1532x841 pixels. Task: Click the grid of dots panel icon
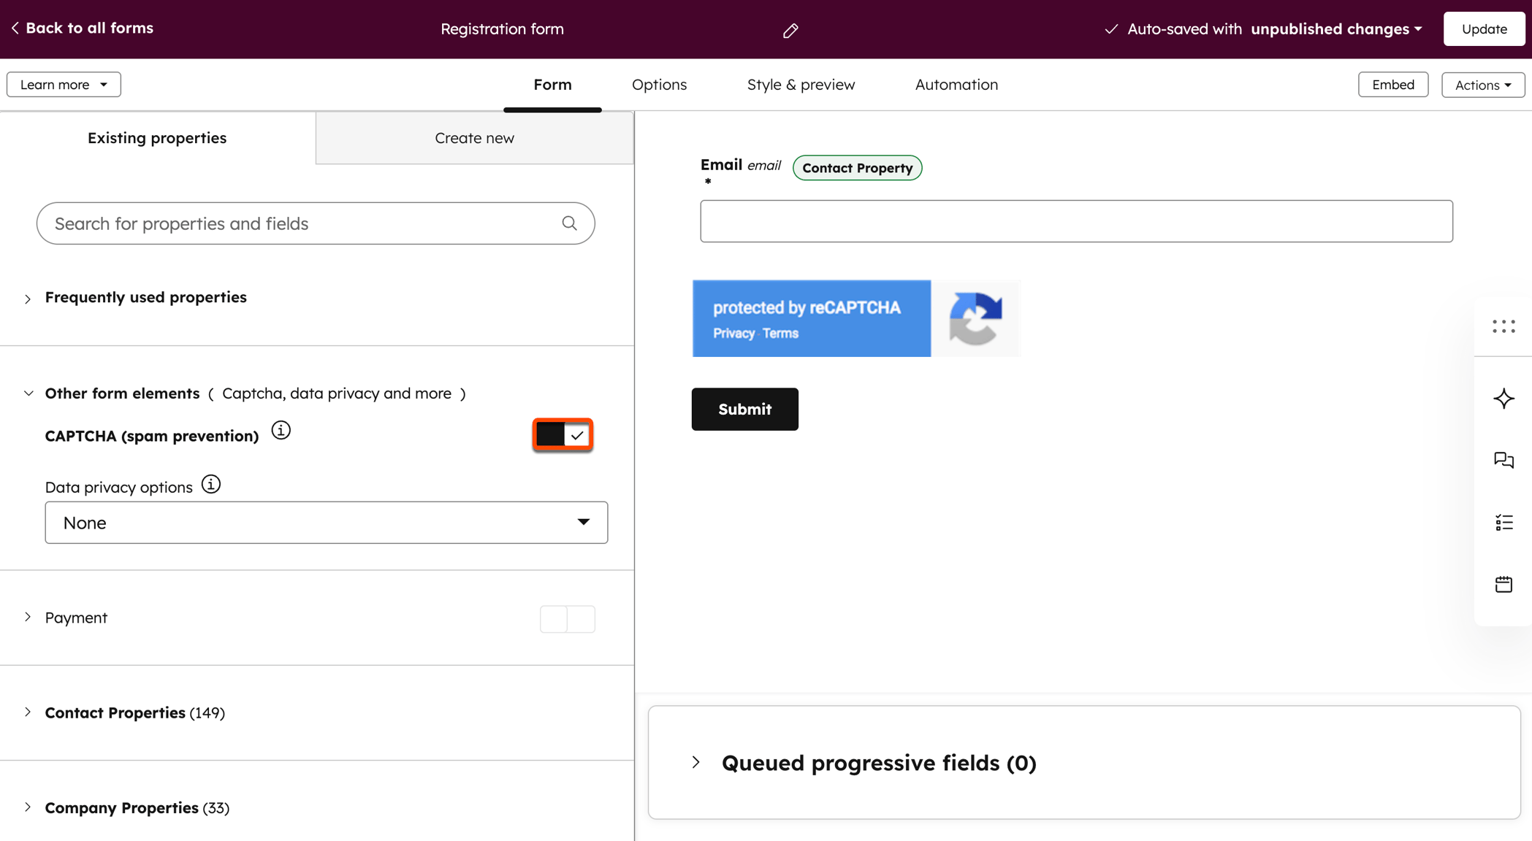[1504, 326]
